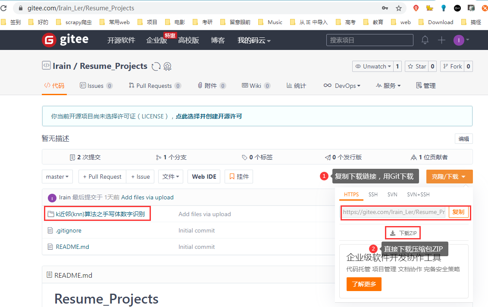Toggle the 克隆/下载 dropdown
This screenshot has width=488, height=307.
[x=449, y=177]
